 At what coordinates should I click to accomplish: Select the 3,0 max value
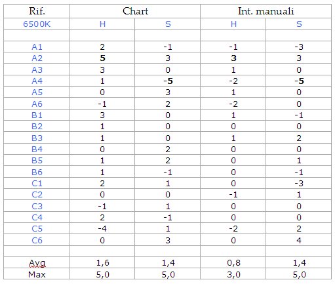click(233, 274)
